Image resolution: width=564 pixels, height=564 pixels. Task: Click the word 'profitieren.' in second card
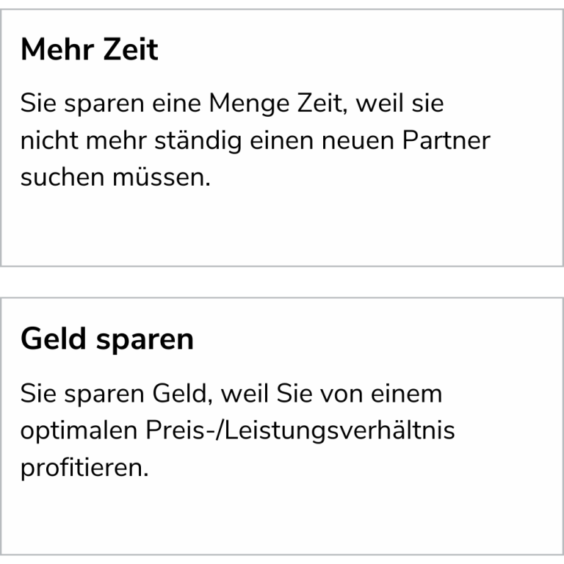pyautogui.click(x=84, y=469)
